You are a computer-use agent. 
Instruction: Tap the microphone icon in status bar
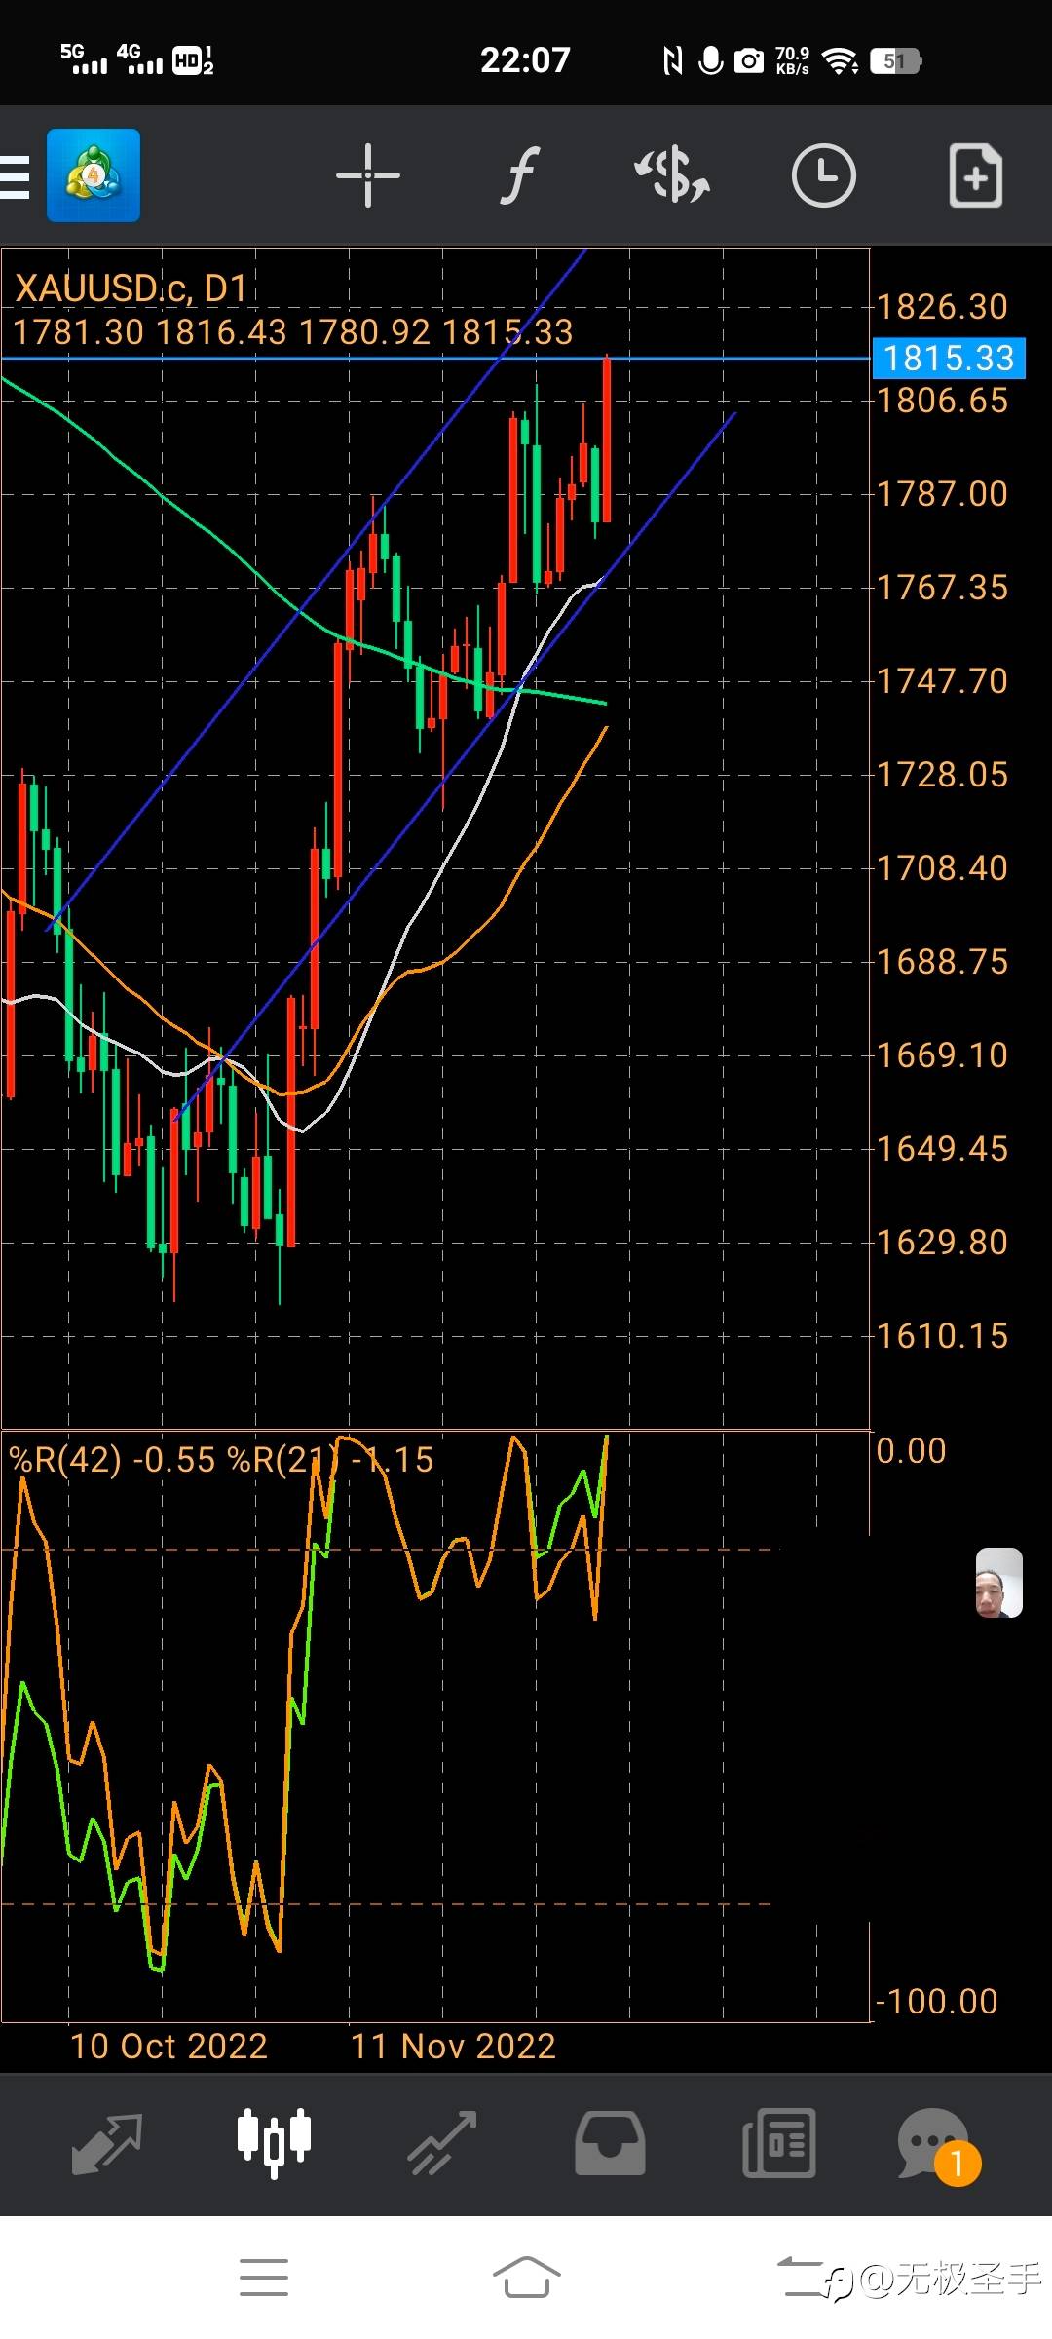(711, 61)
